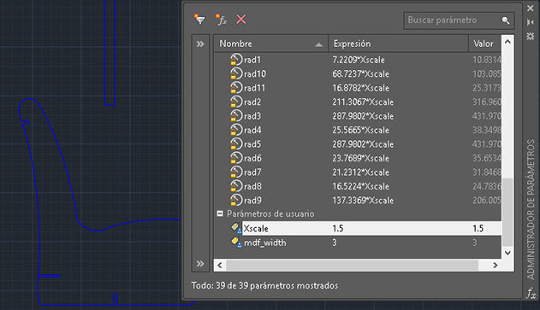
Task: Click the Valor column header
Action: coord(485,44)
